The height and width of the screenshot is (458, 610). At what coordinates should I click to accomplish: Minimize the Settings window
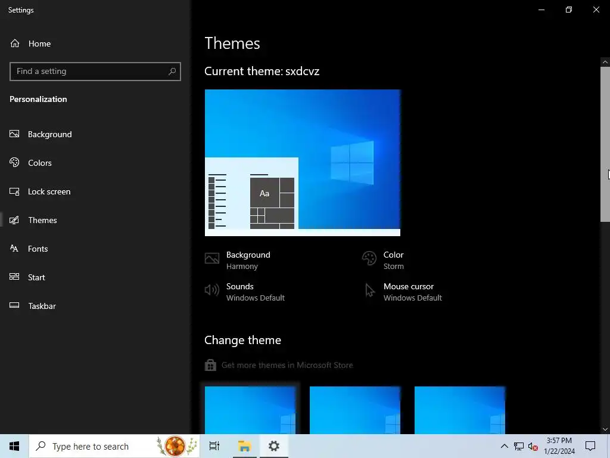(541, 10)
